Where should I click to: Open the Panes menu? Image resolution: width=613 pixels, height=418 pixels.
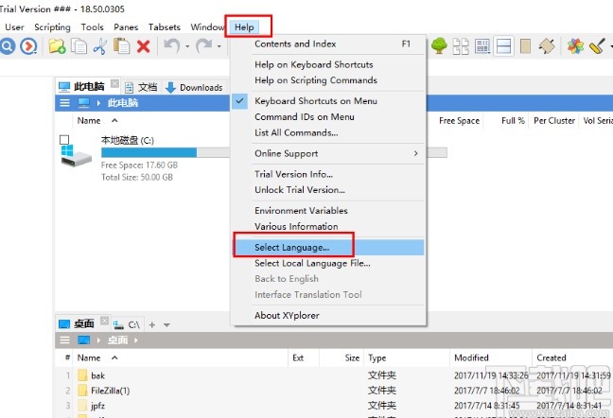pyautogui.click(x=126, y=27)
